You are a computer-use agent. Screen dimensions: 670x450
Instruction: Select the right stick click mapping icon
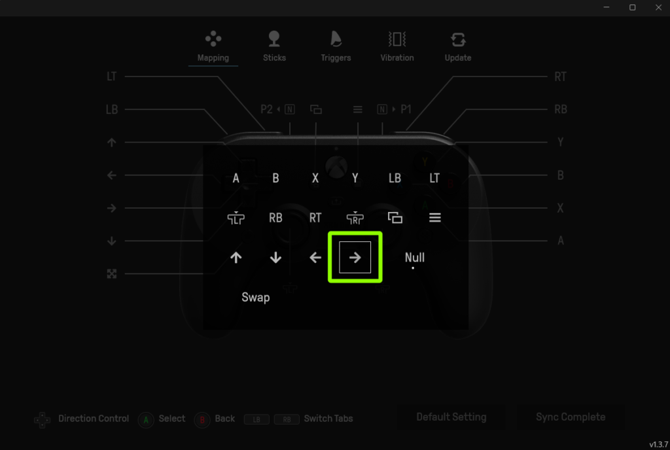(355, 218)
